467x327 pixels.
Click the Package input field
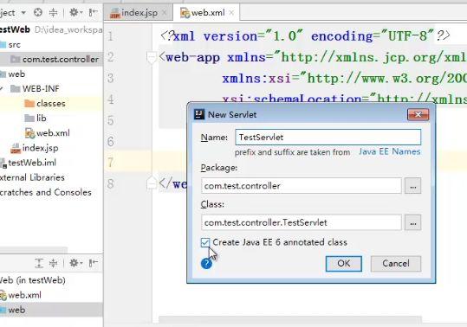tap(302, 186)
